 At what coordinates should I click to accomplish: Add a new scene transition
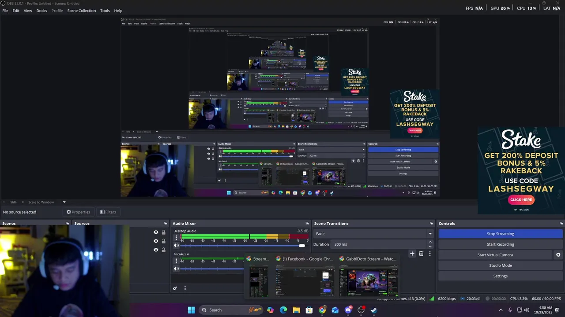click(x=412, y=254)
